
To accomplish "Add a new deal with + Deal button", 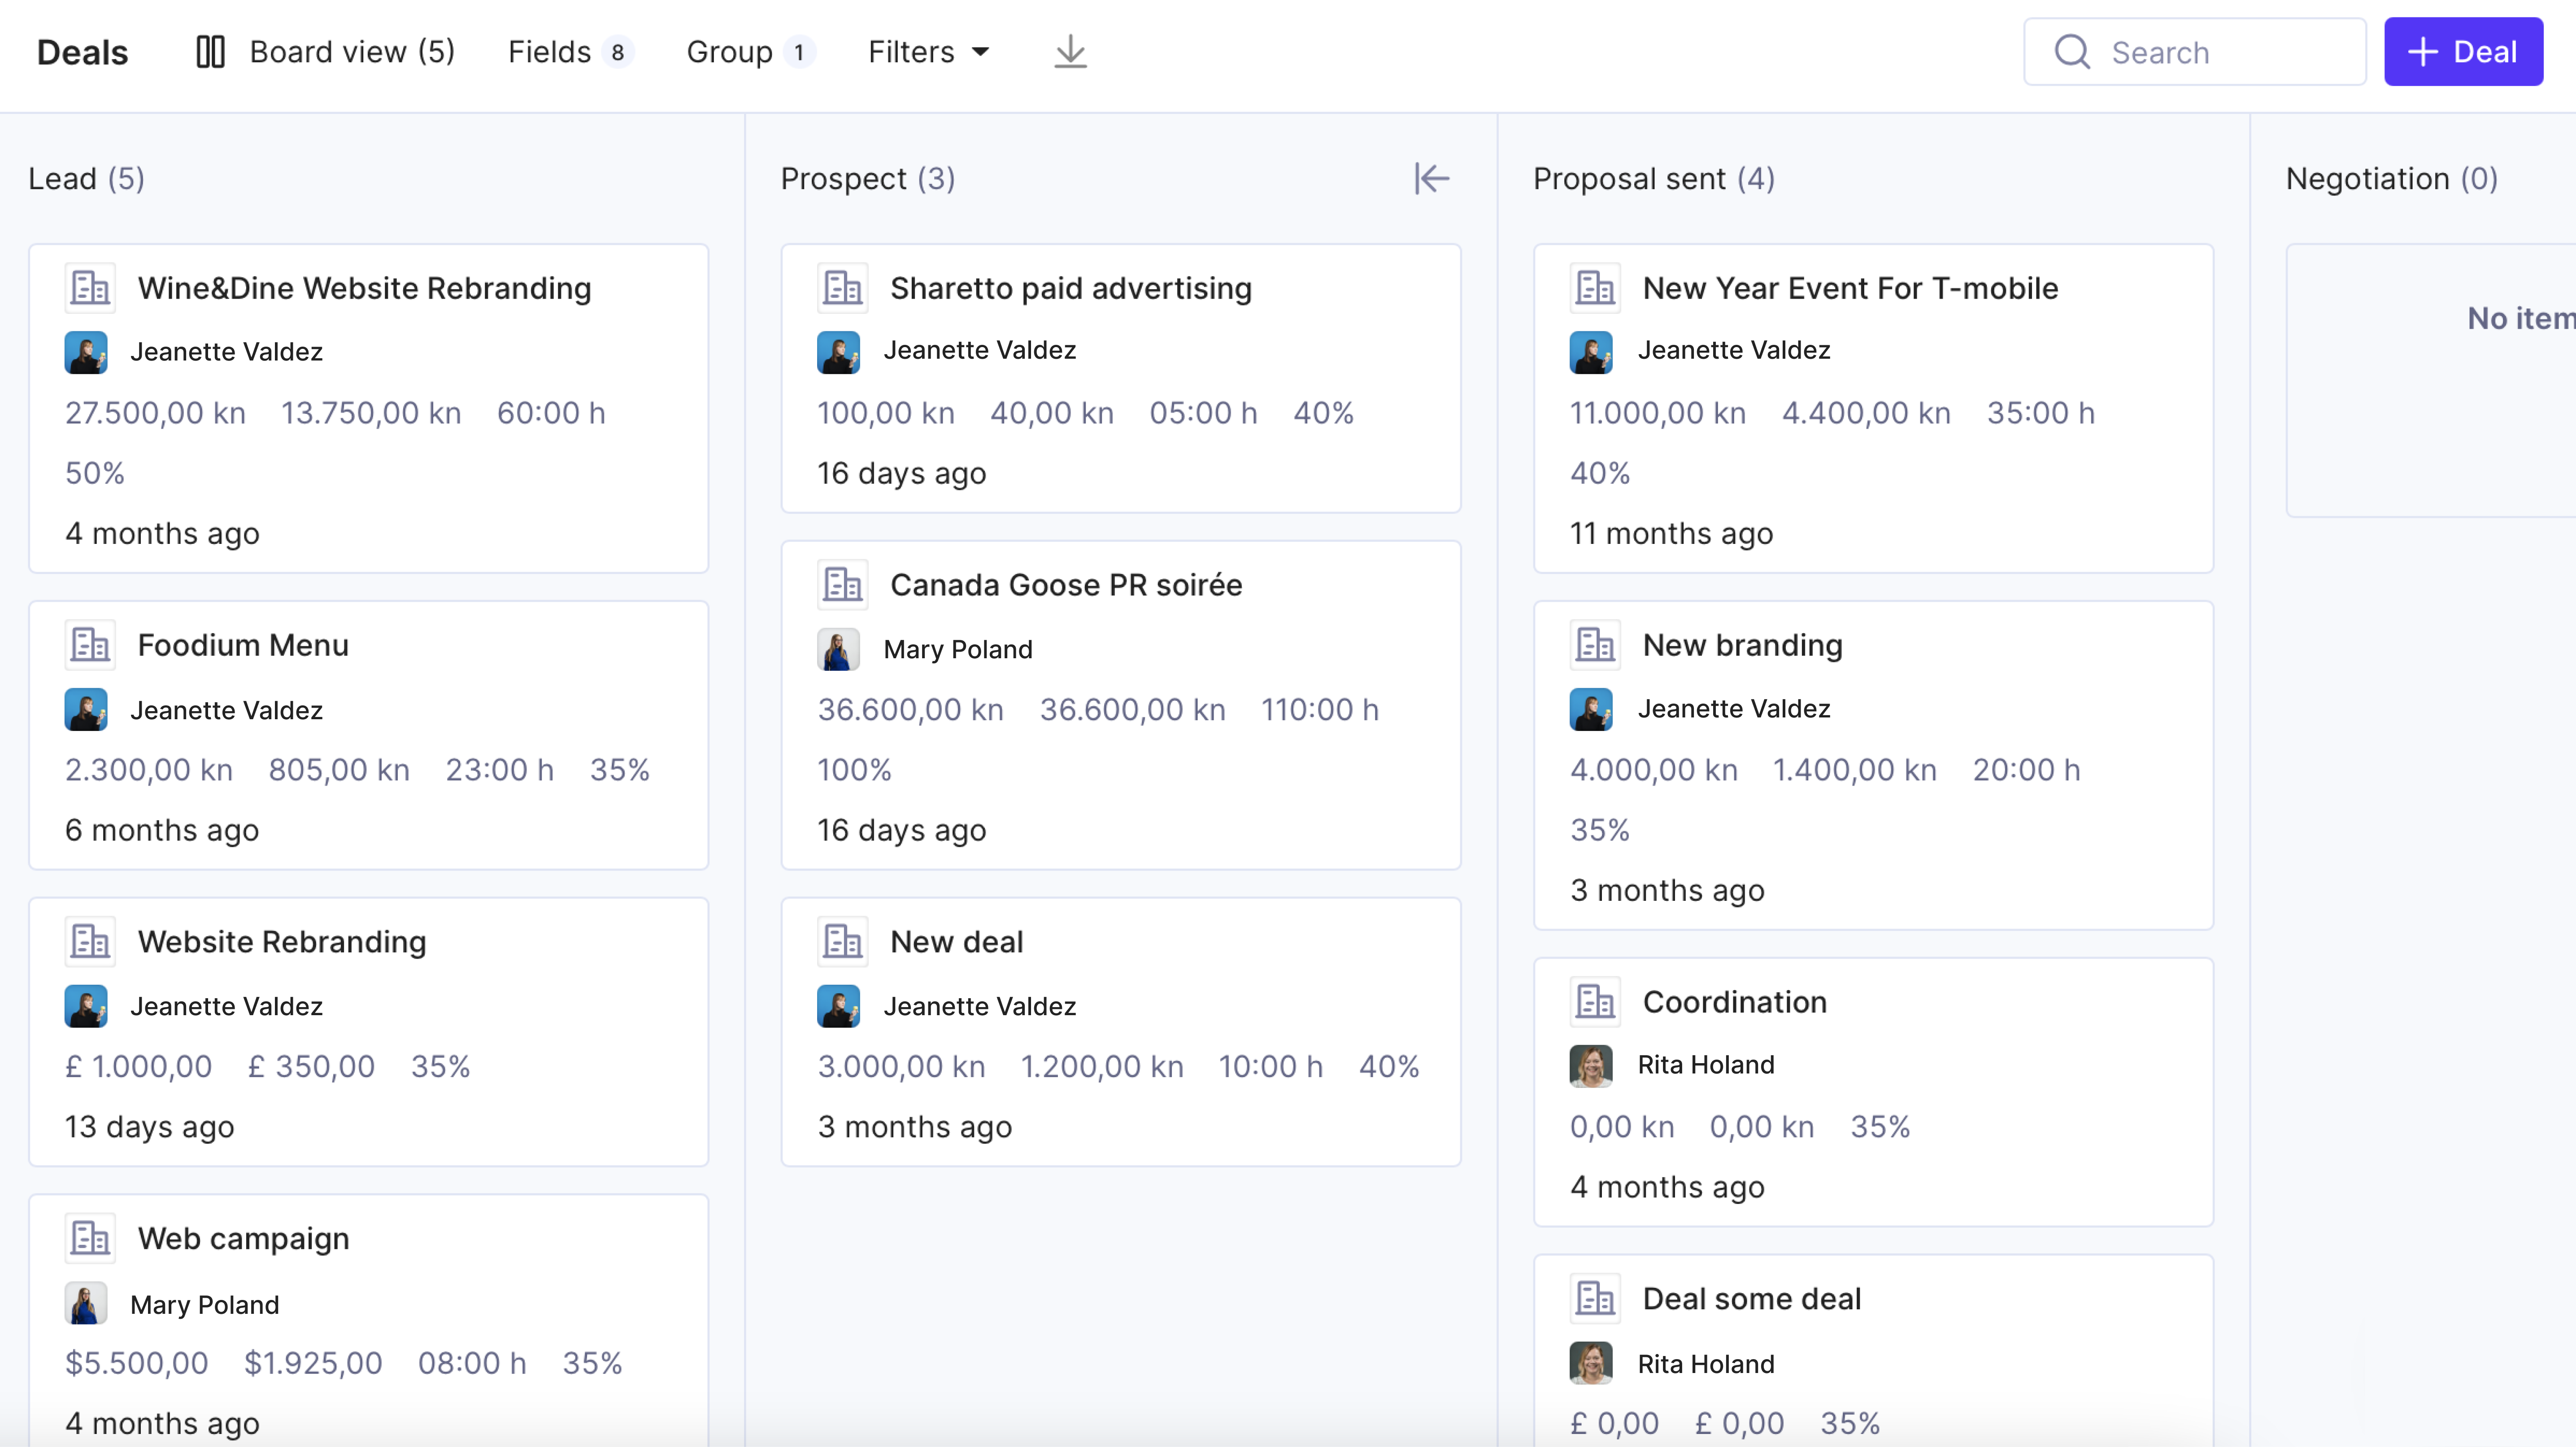I will pyautogui.click(x=2462, y=52).
